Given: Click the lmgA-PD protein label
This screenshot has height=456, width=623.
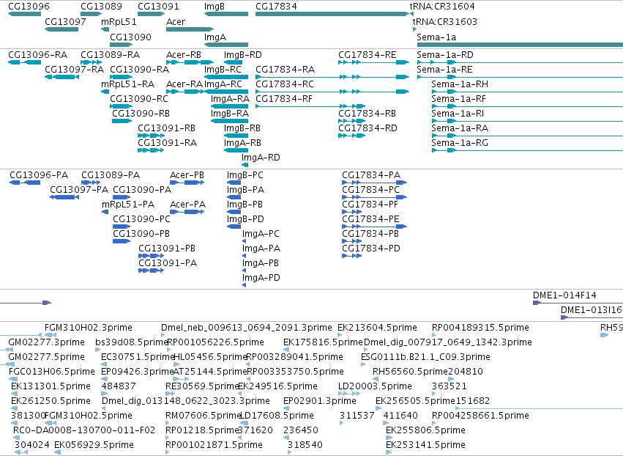Looking at the screenshot, I should click(261, 277).
